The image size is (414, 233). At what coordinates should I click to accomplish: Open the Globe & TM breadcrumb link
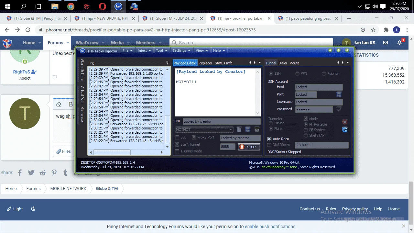coord(107,188)
